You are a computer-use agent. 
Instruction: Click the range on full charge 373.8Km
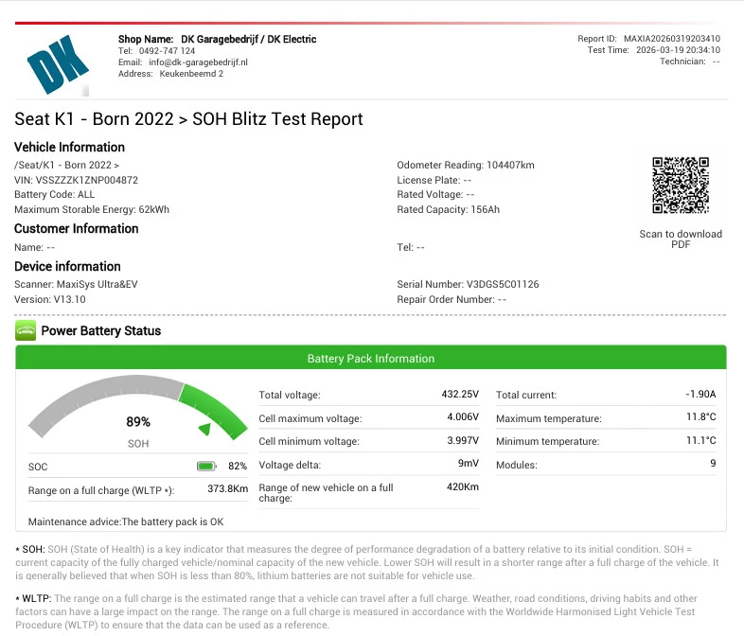click(227, 489)
